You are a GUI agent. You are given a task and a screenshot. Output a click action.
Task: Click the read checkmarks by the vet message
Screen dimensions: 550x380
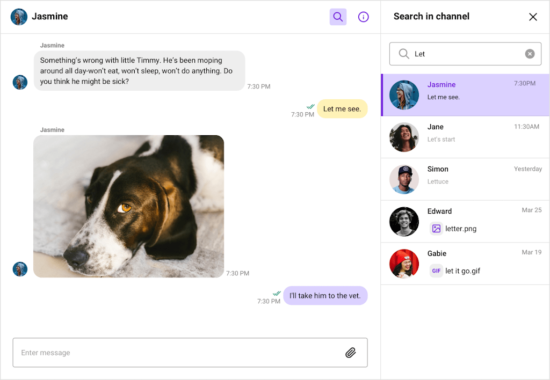(277, 294)
